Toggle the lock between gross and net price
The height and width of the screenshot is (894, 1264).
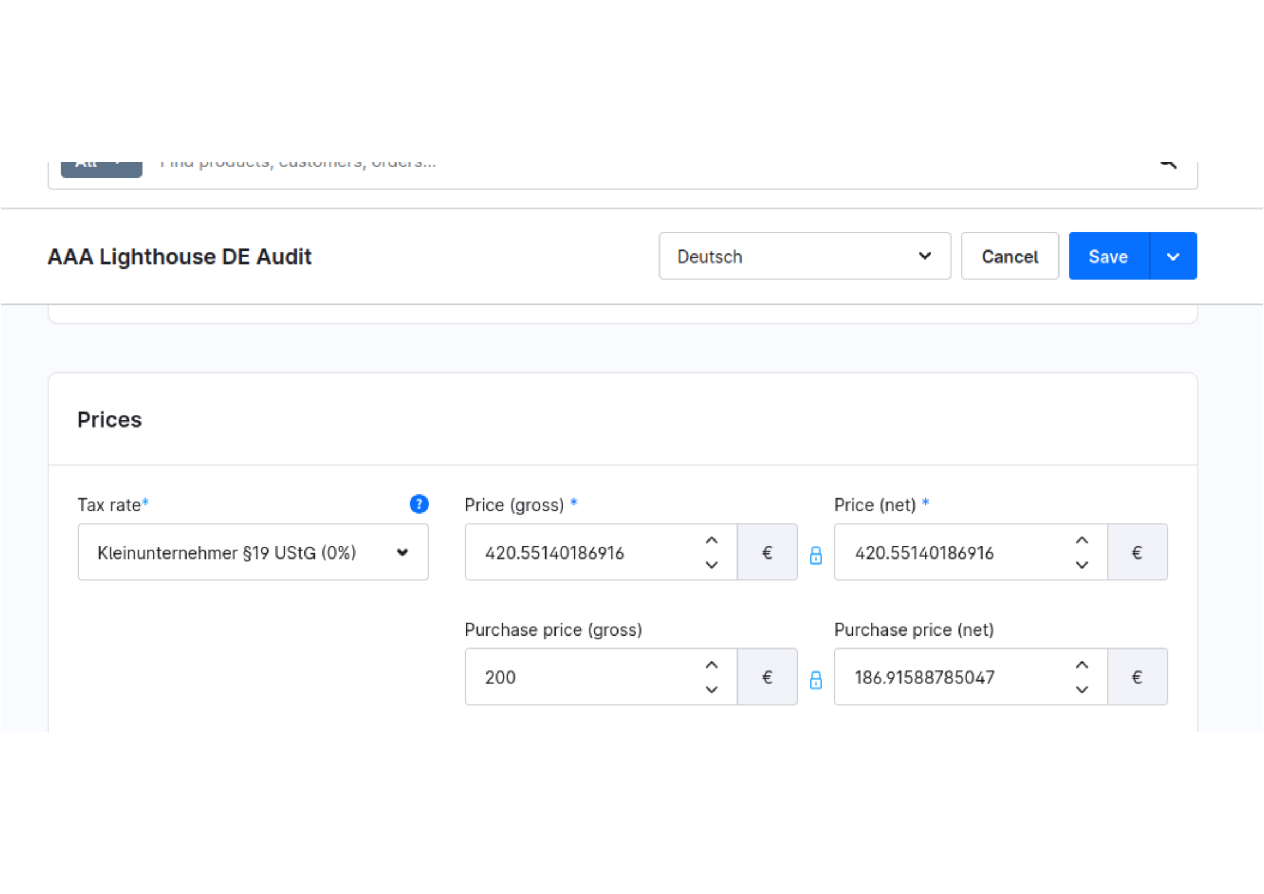[x=816, y=555]
